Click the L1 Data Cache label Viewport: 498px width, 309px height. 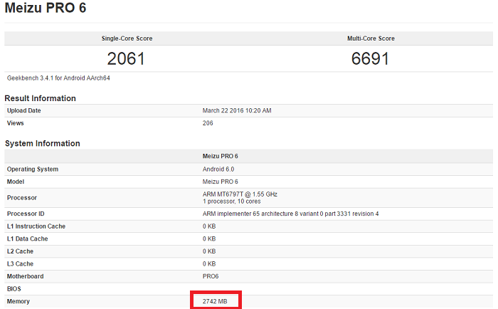click(27, 239)
